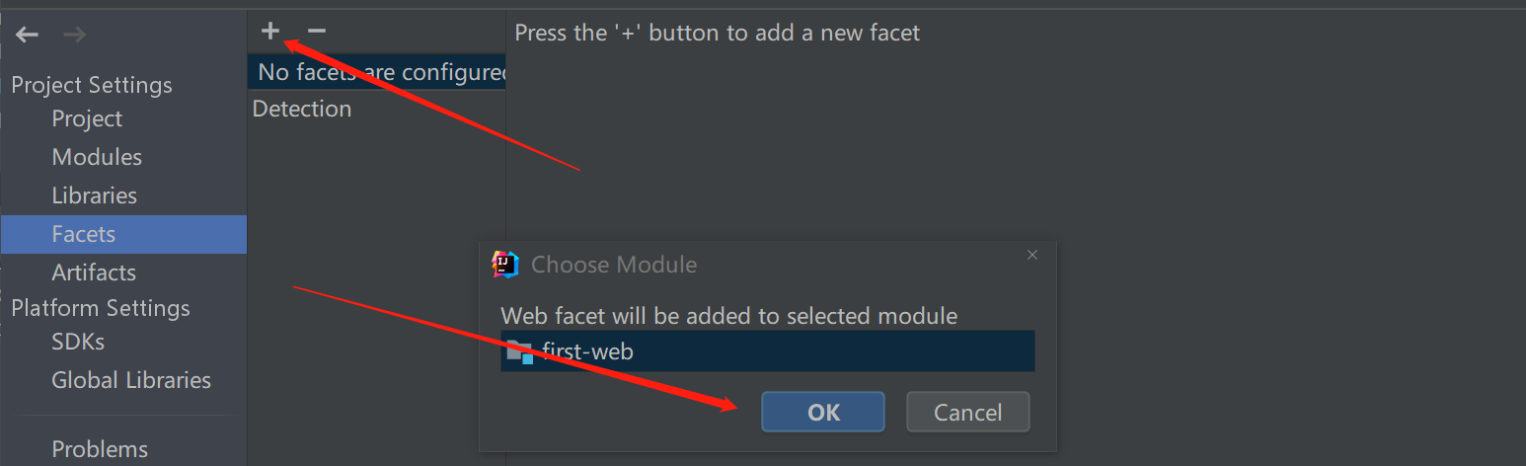Close the Choose Module dialog
1526x466 pixels.
[1032, 255]
